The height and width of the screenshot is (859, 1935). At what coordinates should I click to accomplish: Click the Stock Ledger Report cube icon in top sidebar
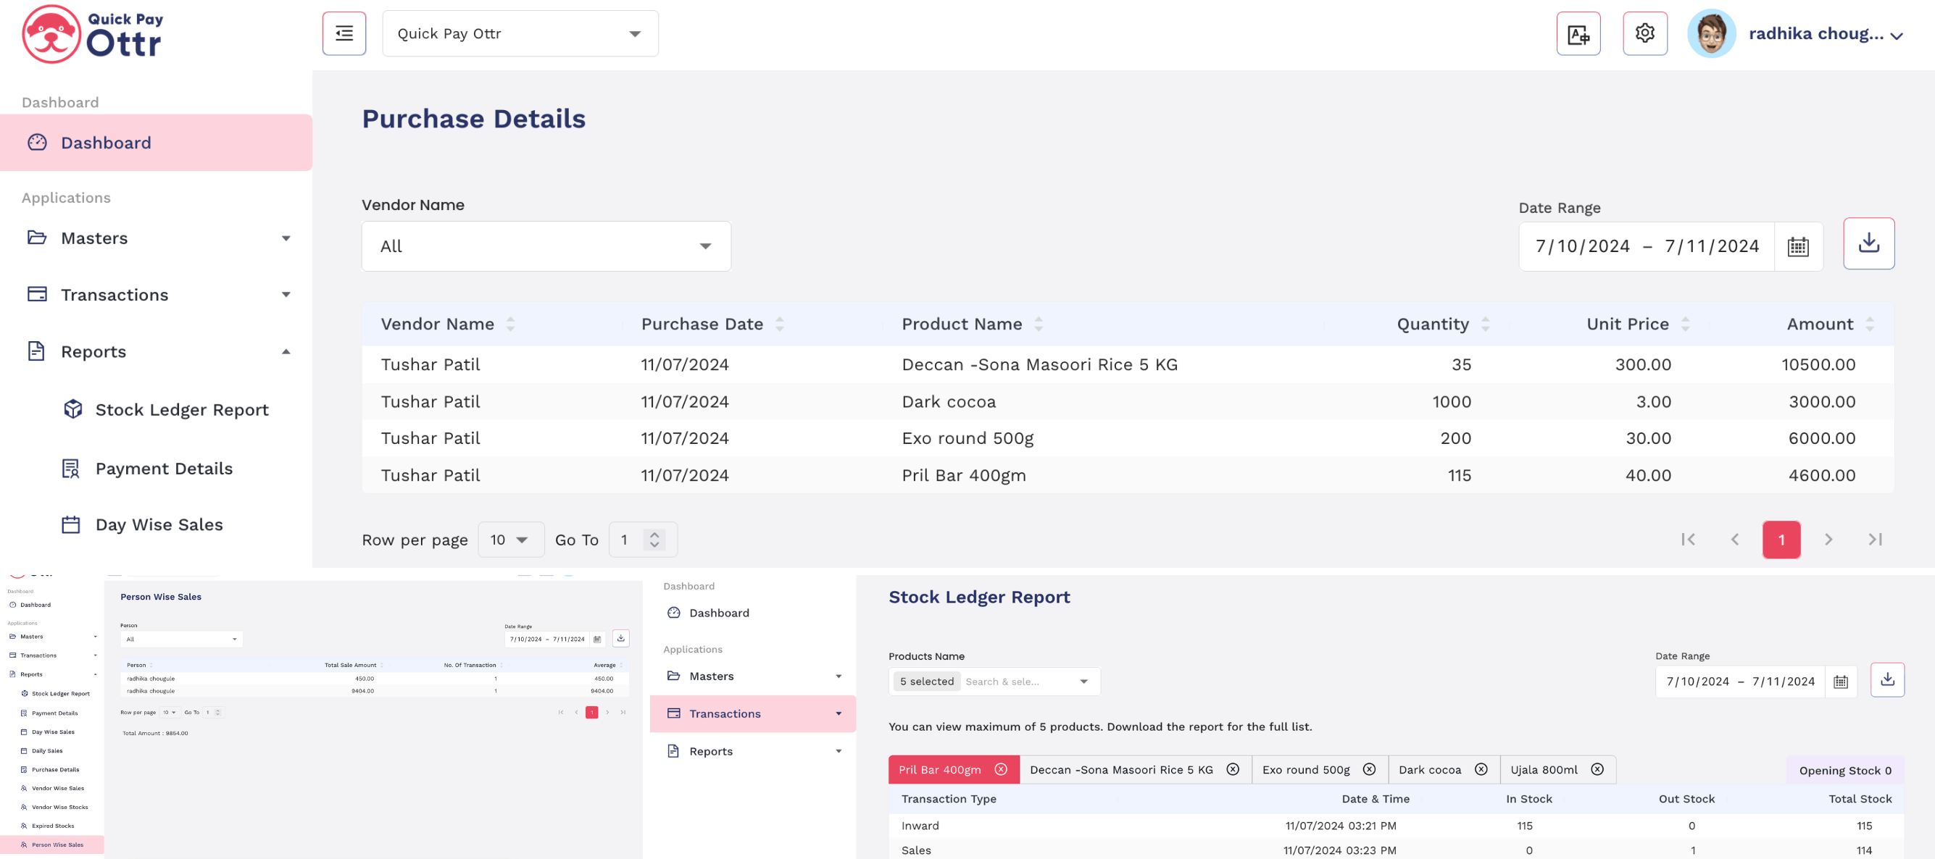[x=73, y=409]
